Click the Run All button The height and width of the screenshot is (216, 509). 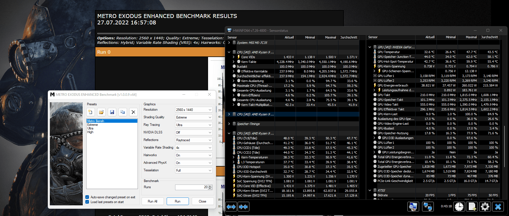pos(153,201)
